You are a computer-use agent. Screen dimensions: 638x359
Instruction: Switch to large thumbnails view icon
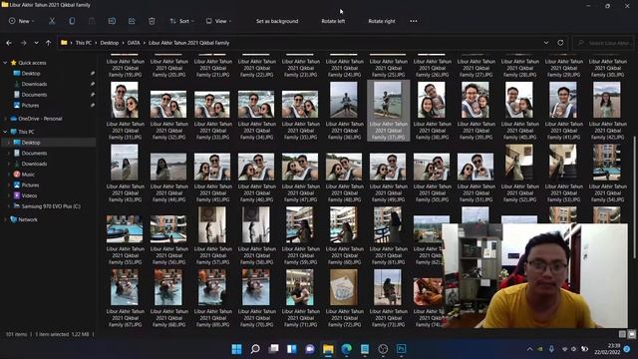point(631,334)
